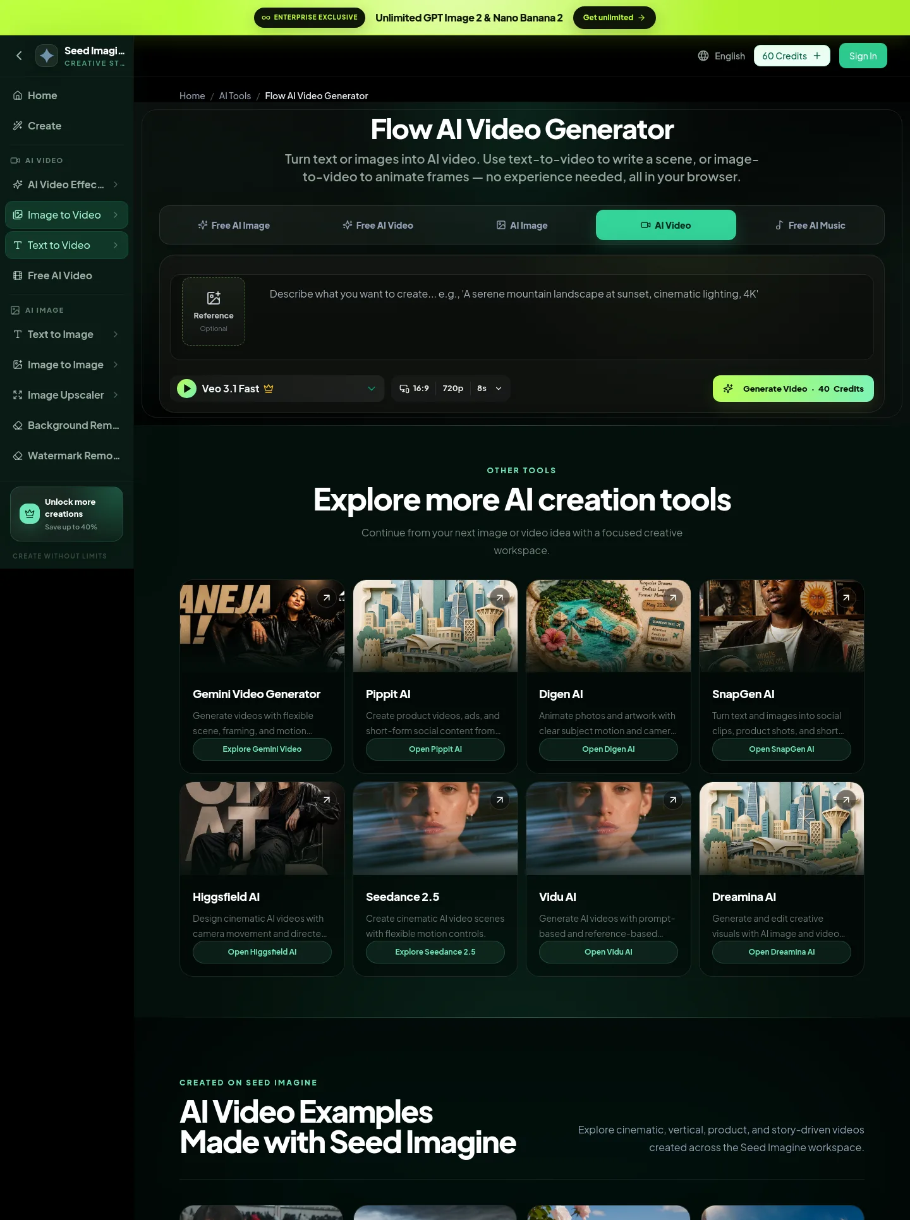The image size is (910, 1220).
Task: Switch to the Free AI Video tab
Action: pyautogui.click(x=378, y=225)
